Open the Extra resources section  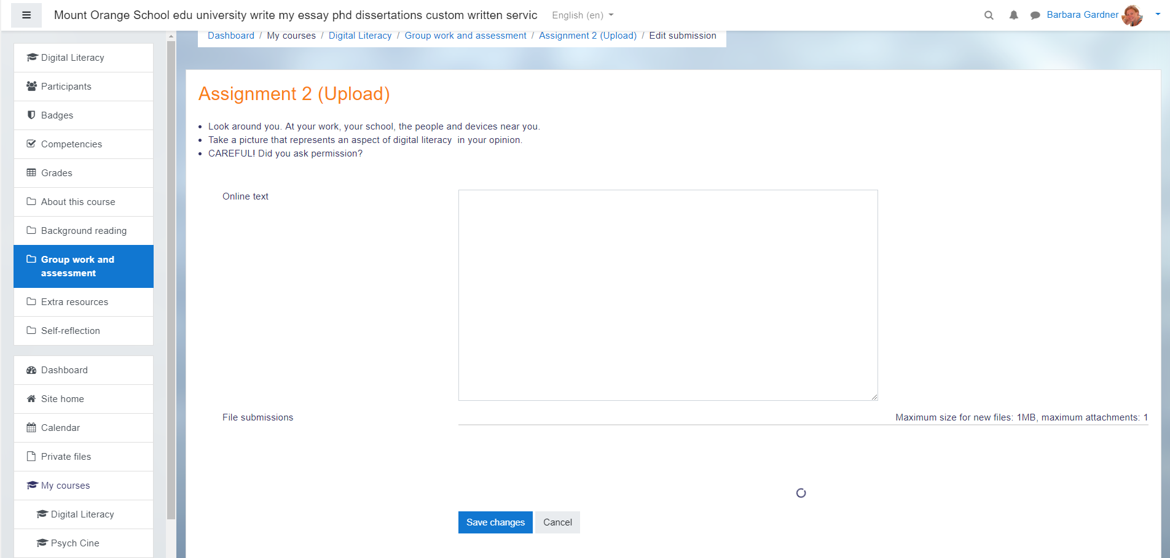click(74, 302)
